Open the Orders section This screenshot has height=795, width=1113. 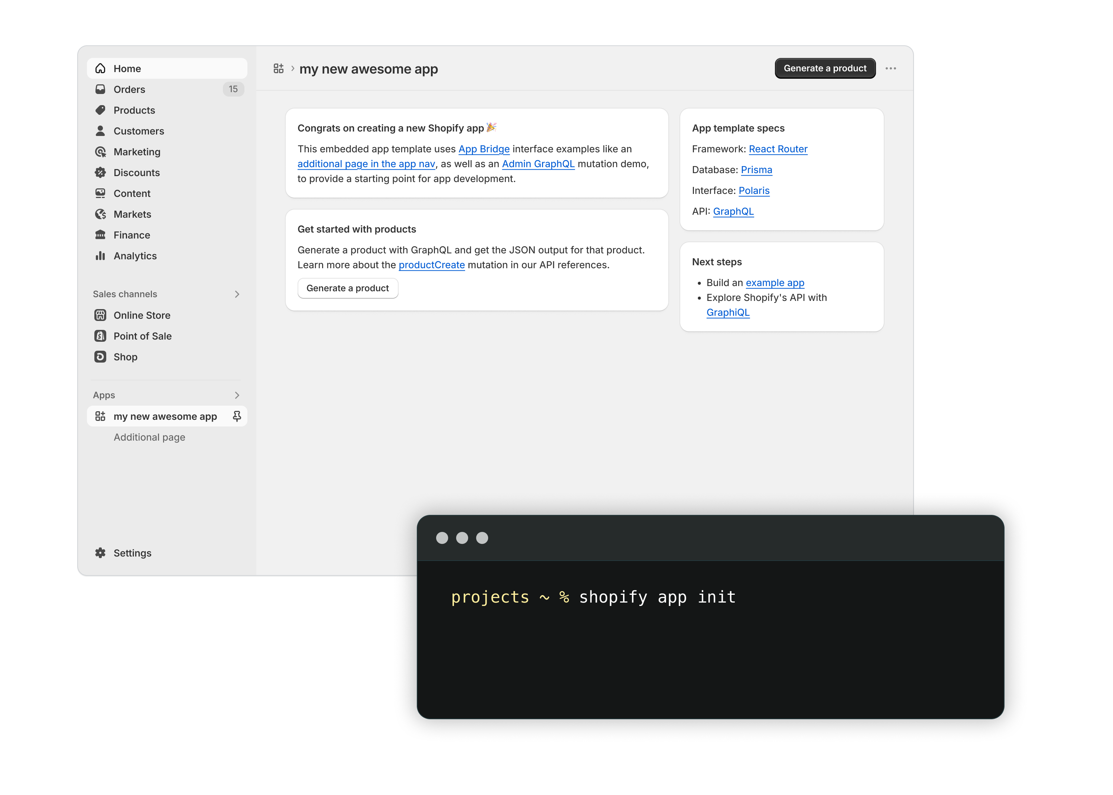point(129,89)
